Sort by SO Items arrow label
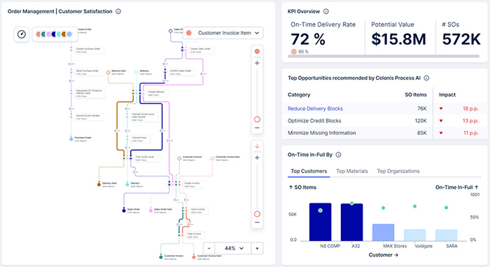 point(302,187)
